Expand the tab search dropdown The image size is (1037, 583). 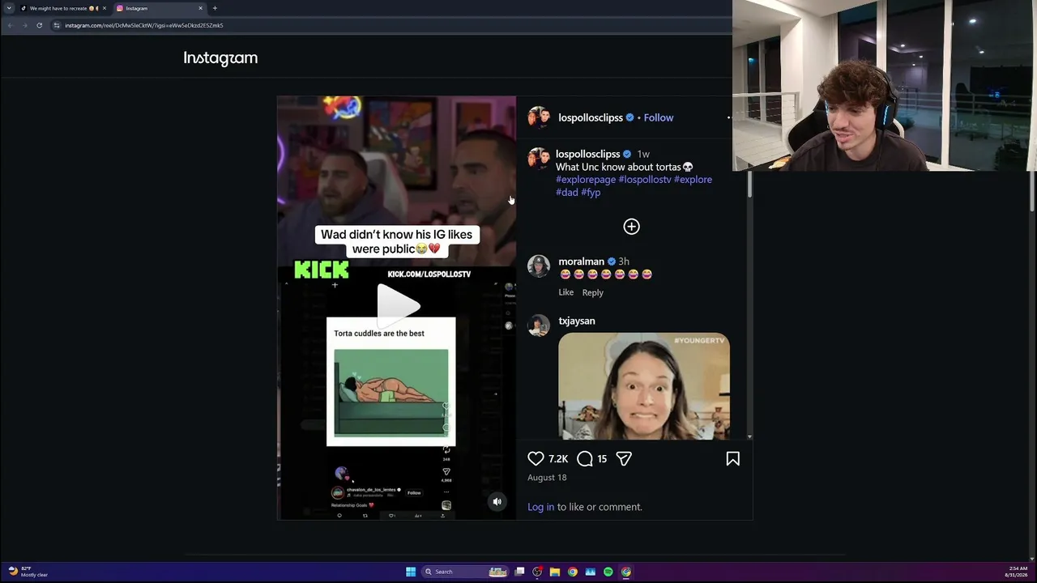pyautogui.click(x=9, y=8)
